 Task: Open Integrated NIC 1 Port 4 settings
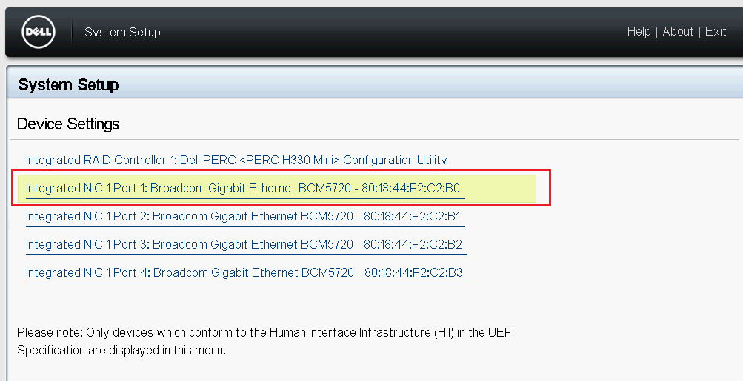click(x=244, y=273)
